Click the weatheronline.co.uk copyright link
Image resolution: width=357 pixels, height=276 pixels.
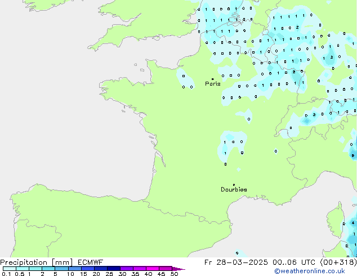(x=309, y=271)
